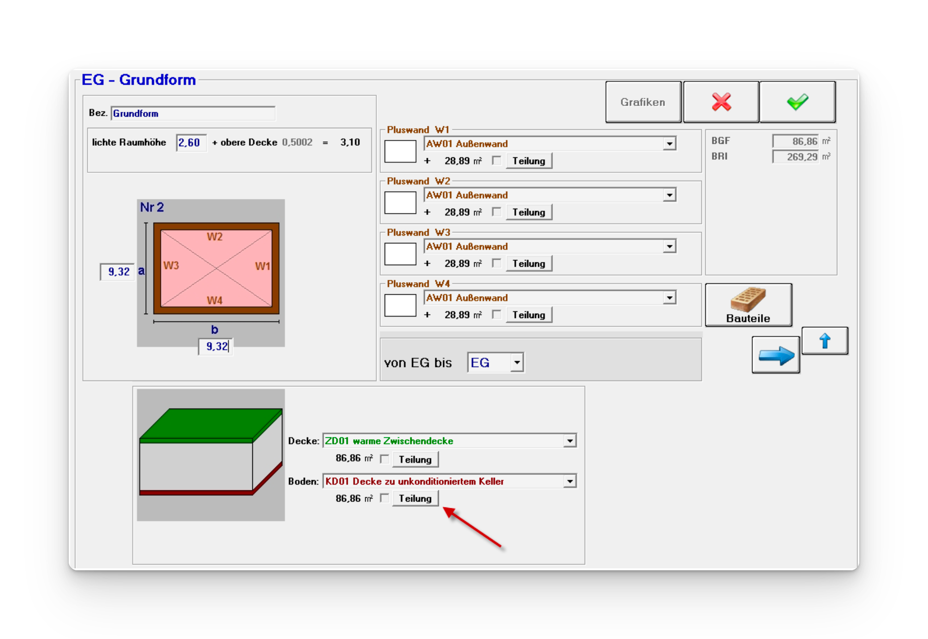Click the 3D room preview graphic

211,455
